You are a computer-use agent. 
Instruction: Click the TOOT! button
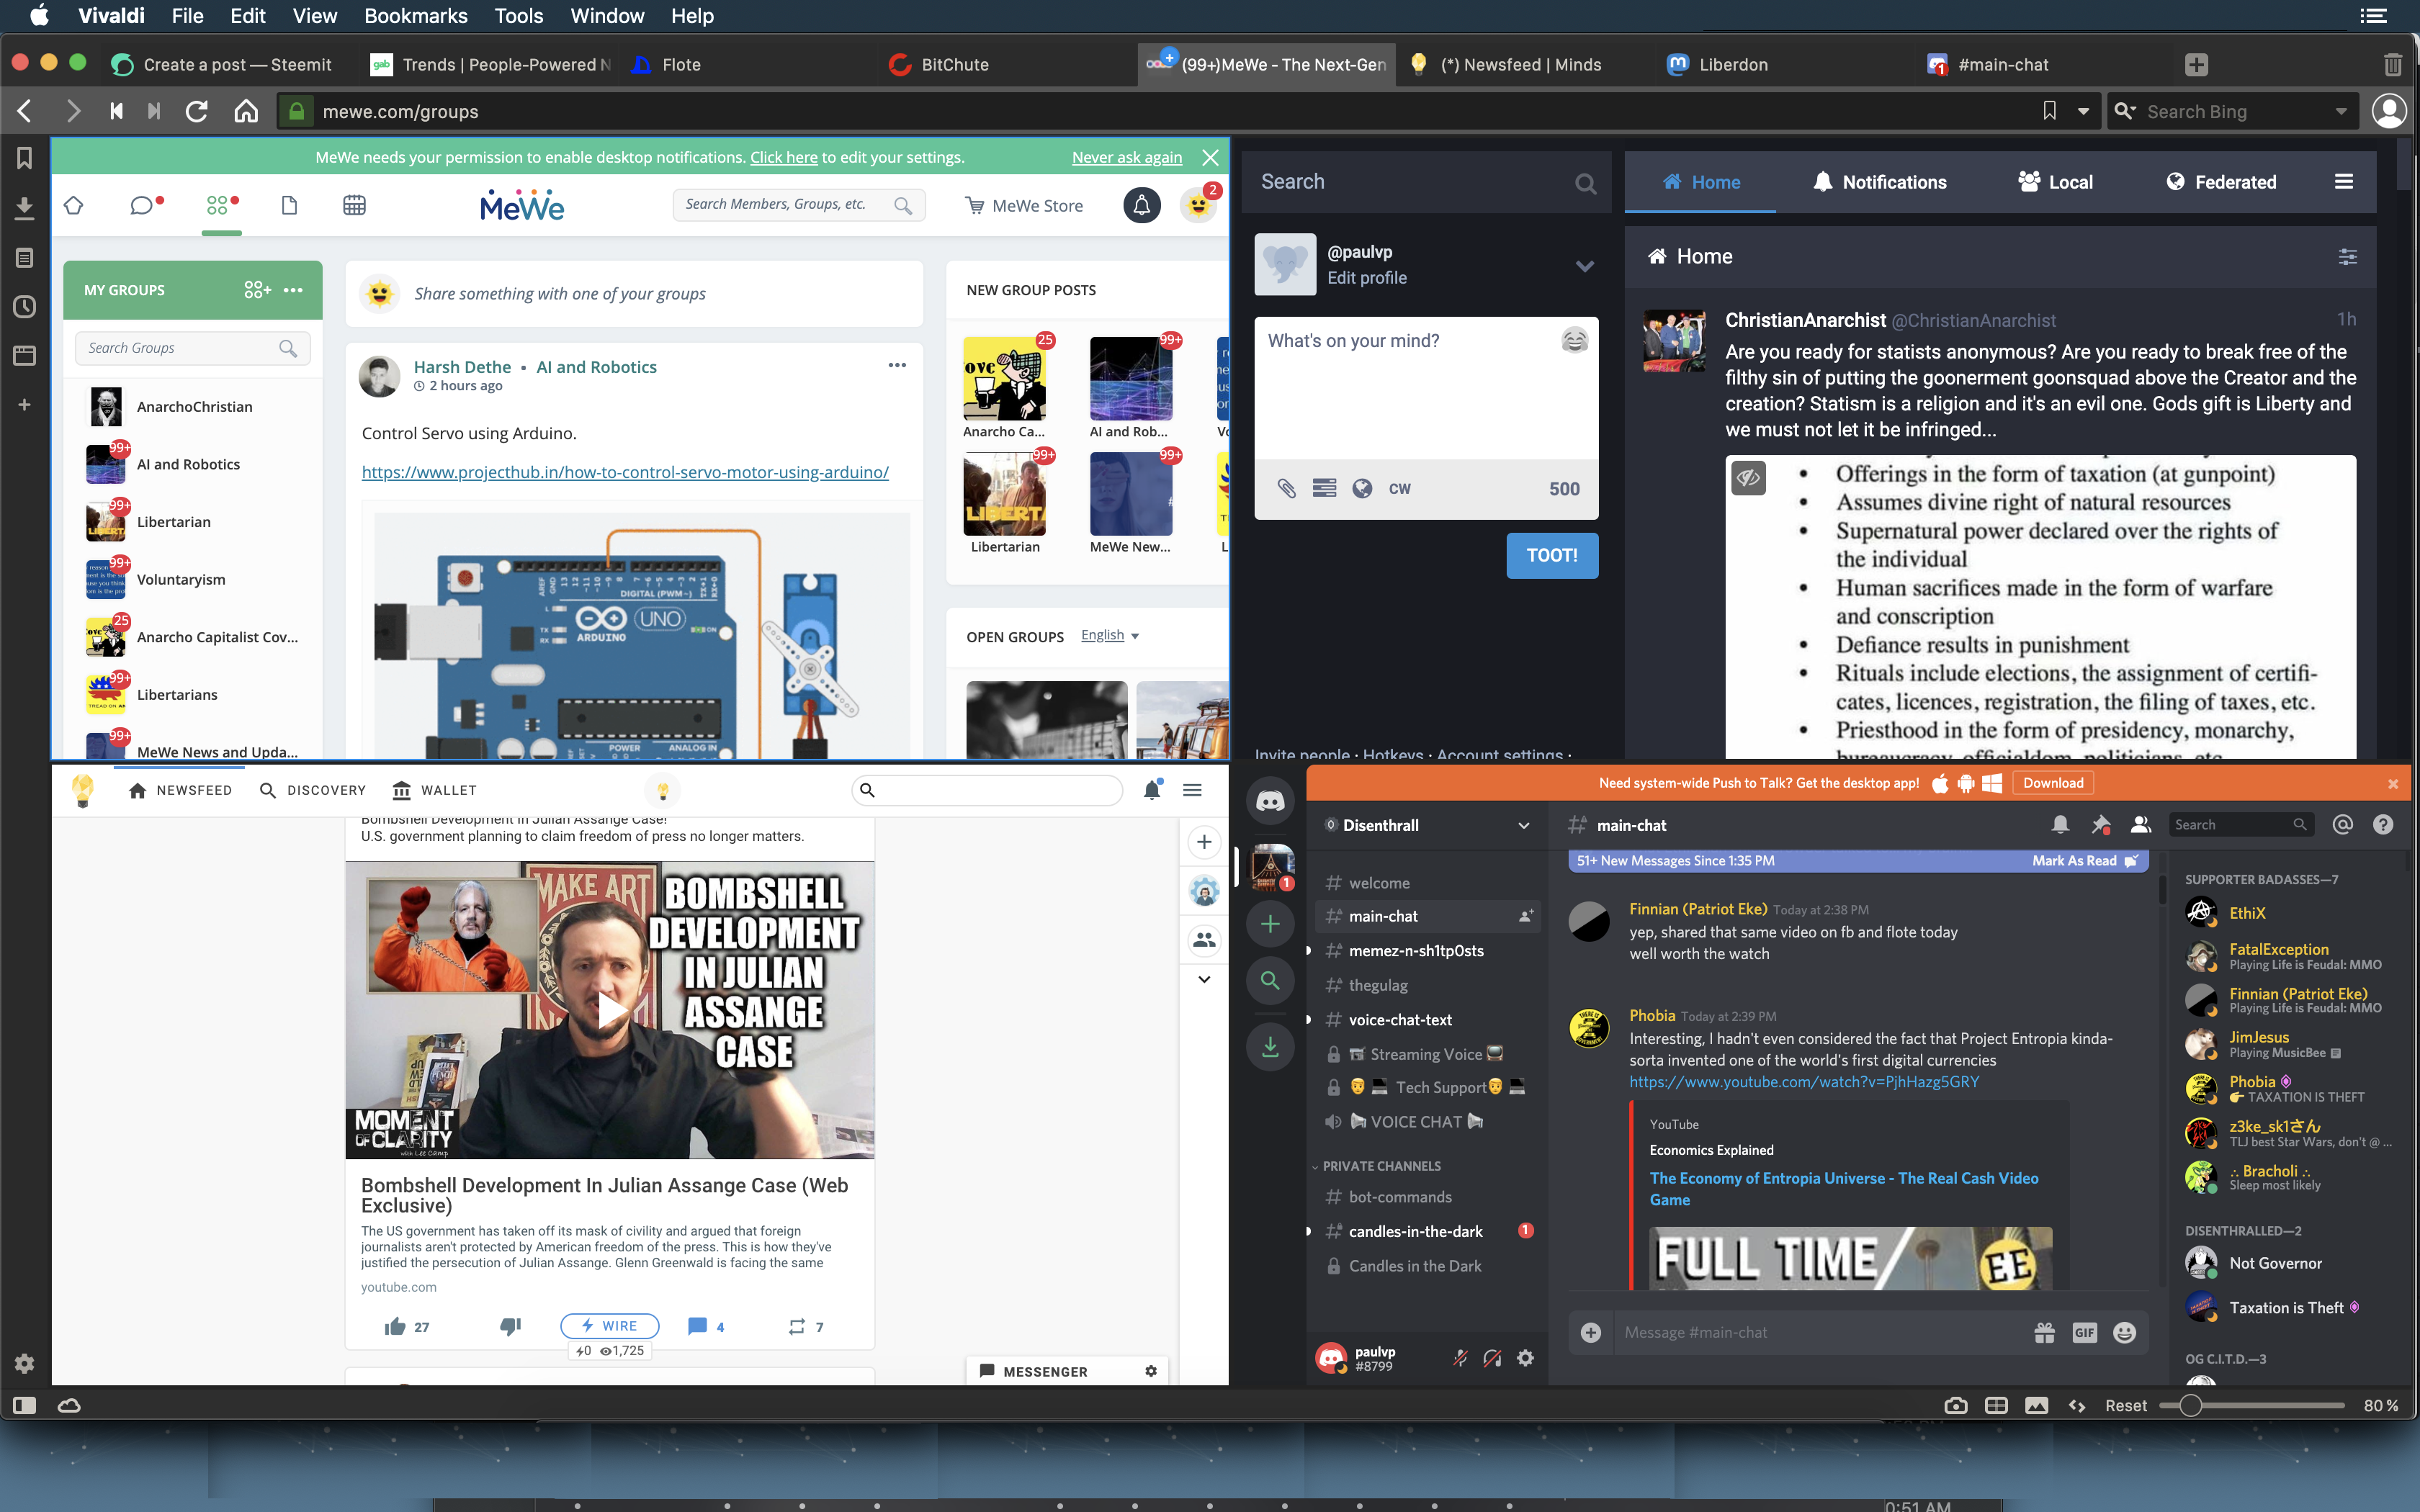(x=1552, y=556)
